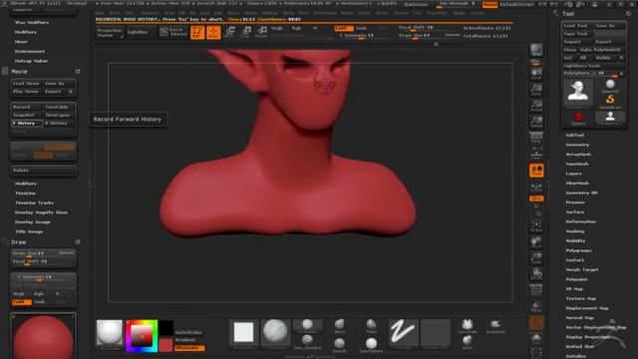Set canvas to Actual size icon
Image resolution: width=638 pixels, height=359 pixels.
pyautogui.click(x=536, y=106)
